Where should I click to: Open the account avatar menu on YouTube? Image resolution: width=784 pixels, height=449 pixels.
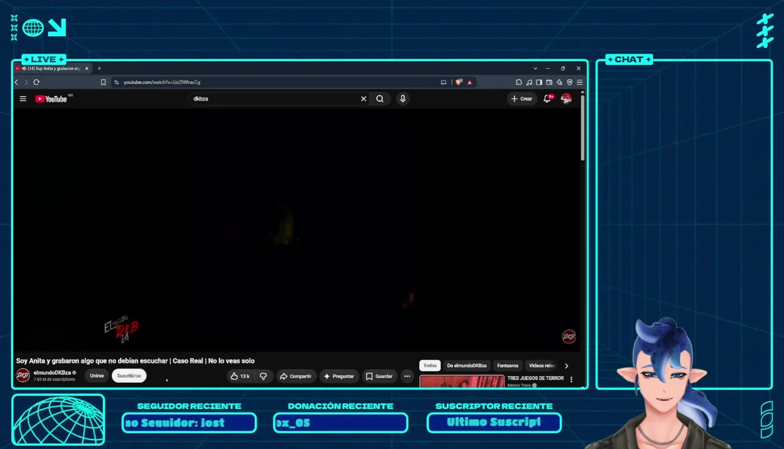point(567,99)
